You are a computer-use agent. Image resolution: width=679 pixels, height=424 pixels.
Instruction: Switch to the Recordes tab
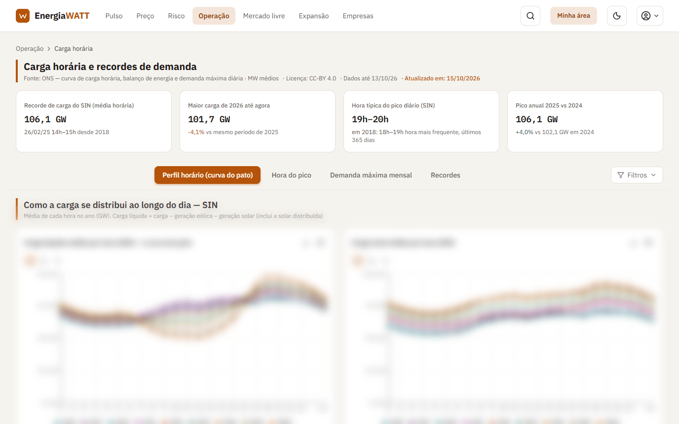click(446, 175)
